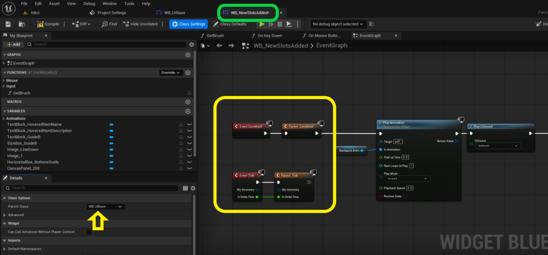Viewport: 548px width, 255px height.
Task: Navigate back with the graph arrow
Action: 219,46
